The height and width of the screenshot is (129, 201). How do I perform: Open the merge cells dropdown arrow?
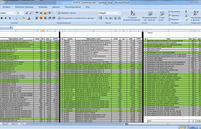click(x=95, y=18)
